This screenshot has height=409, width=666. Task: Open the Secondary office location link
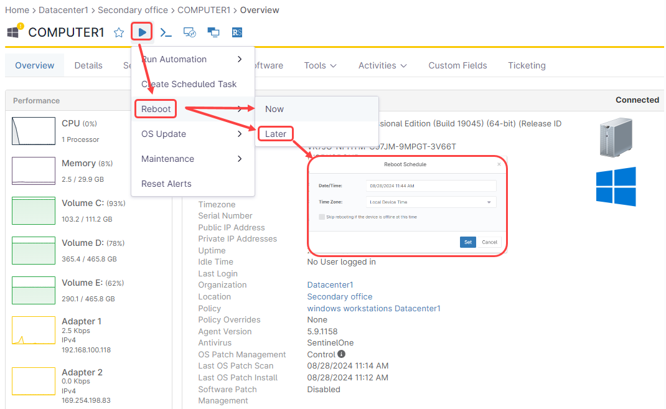point(340,296)
